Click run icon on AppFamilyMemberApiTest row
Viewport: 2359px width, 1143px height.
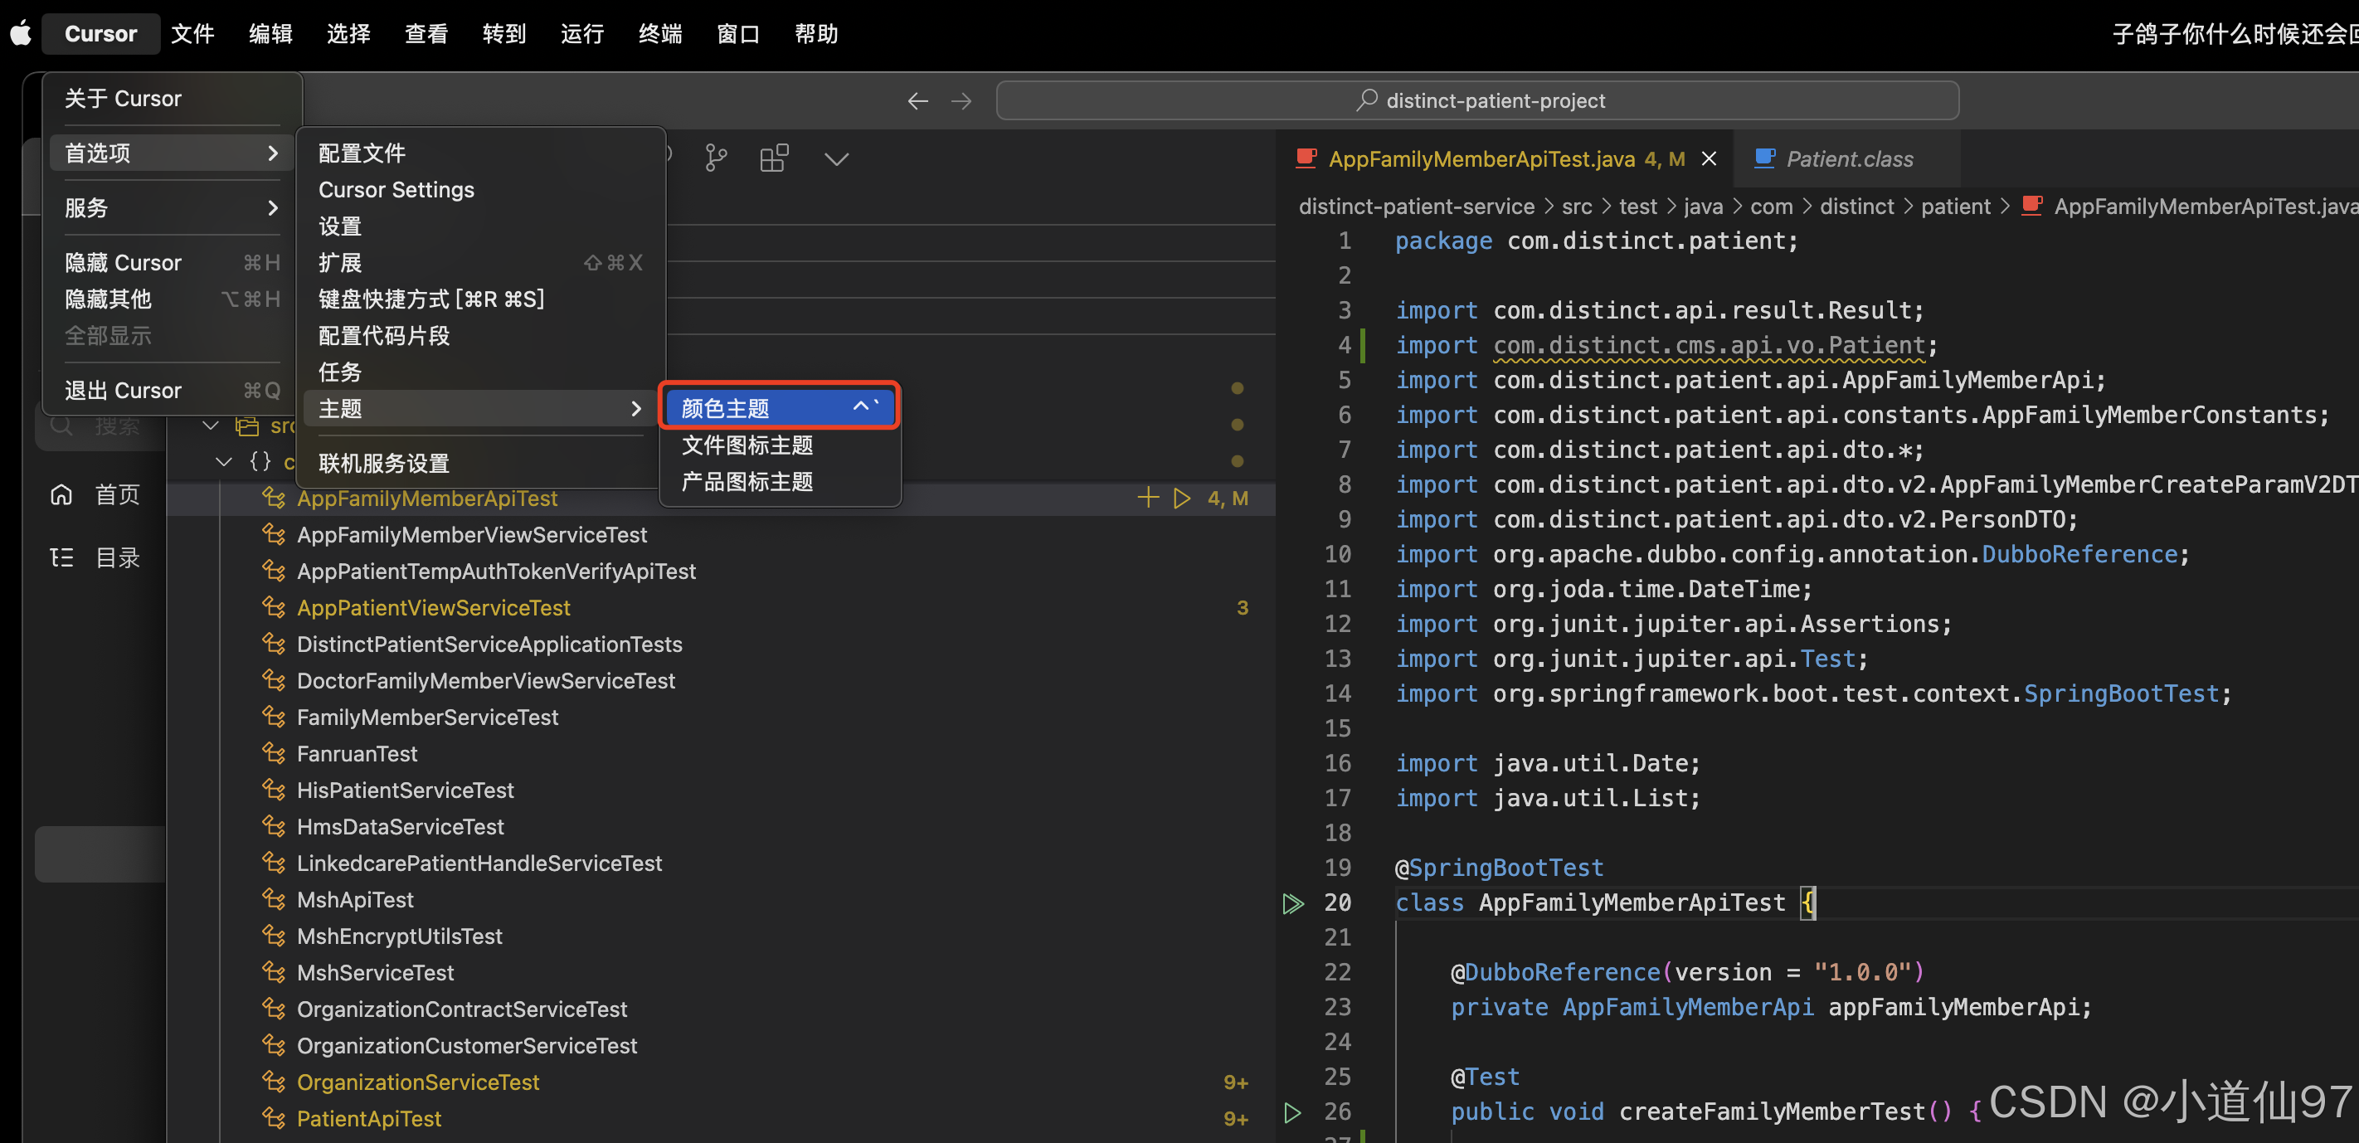click(x=1182, y=499)
